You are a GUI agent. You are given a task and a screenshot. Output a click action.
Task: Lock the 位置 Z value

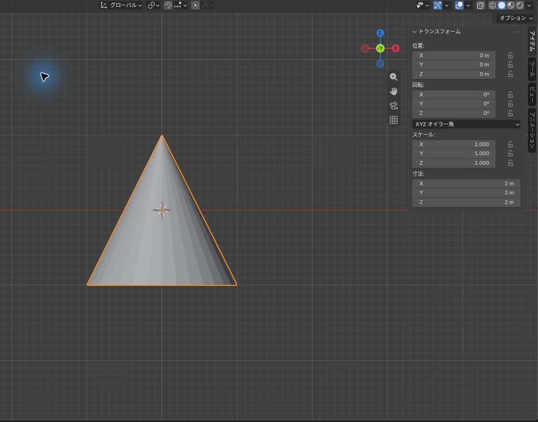tap(511, 74)
